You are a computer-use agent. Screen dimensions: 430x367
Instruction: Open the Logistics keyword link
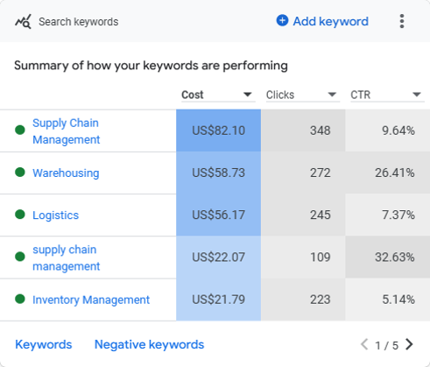click(x=55, y=215)
